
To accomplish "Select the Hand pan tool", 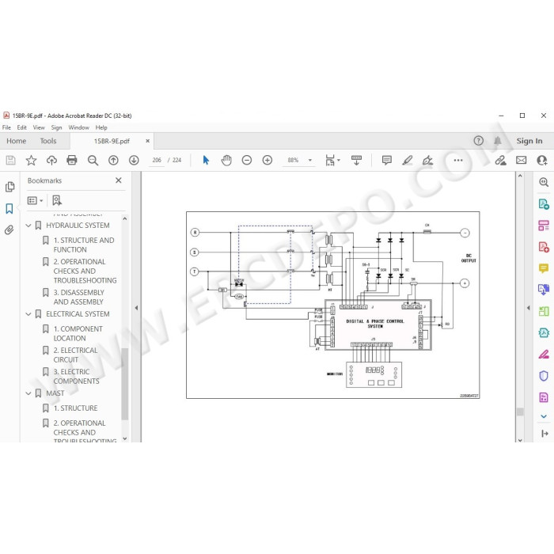I will tap(226, 160).
